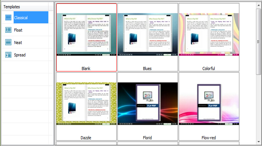
Task: Pick the Blues theme thumbnail
Action: (x=148, y=37)
